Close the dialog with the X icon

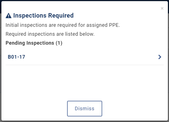pyautogui.click(x=162, y=9)
